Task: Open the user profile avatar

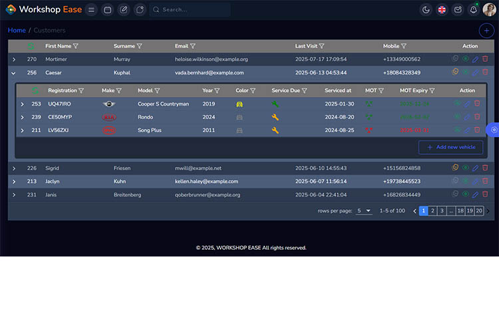Action: pyautogui.click(x=489, y=10)
